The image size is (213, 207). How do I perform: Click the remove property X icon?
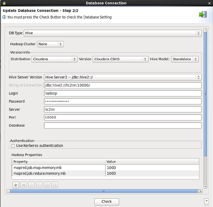pyautogui.click(x=23, y=185)
